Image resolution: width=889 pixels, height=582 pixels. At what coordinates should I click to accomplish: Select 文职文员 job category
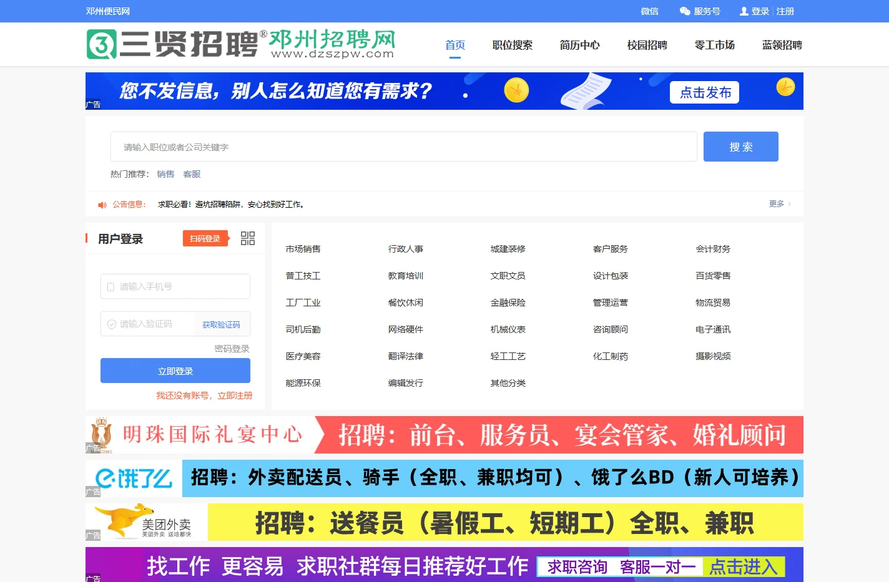(x=508, y=276)
